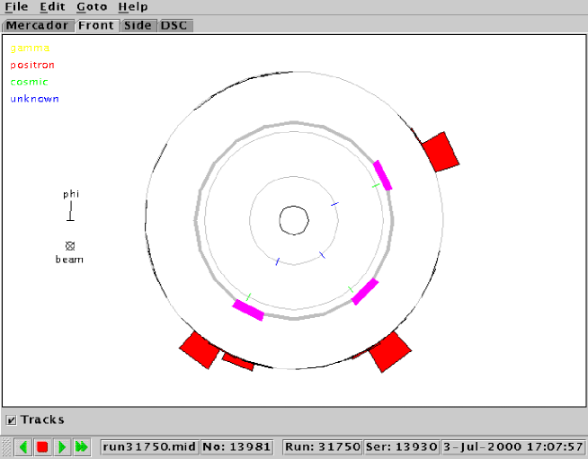The height and width of the screenshot is (459, 588).
Task: Select the Side view tab
Action: [138, 25]
